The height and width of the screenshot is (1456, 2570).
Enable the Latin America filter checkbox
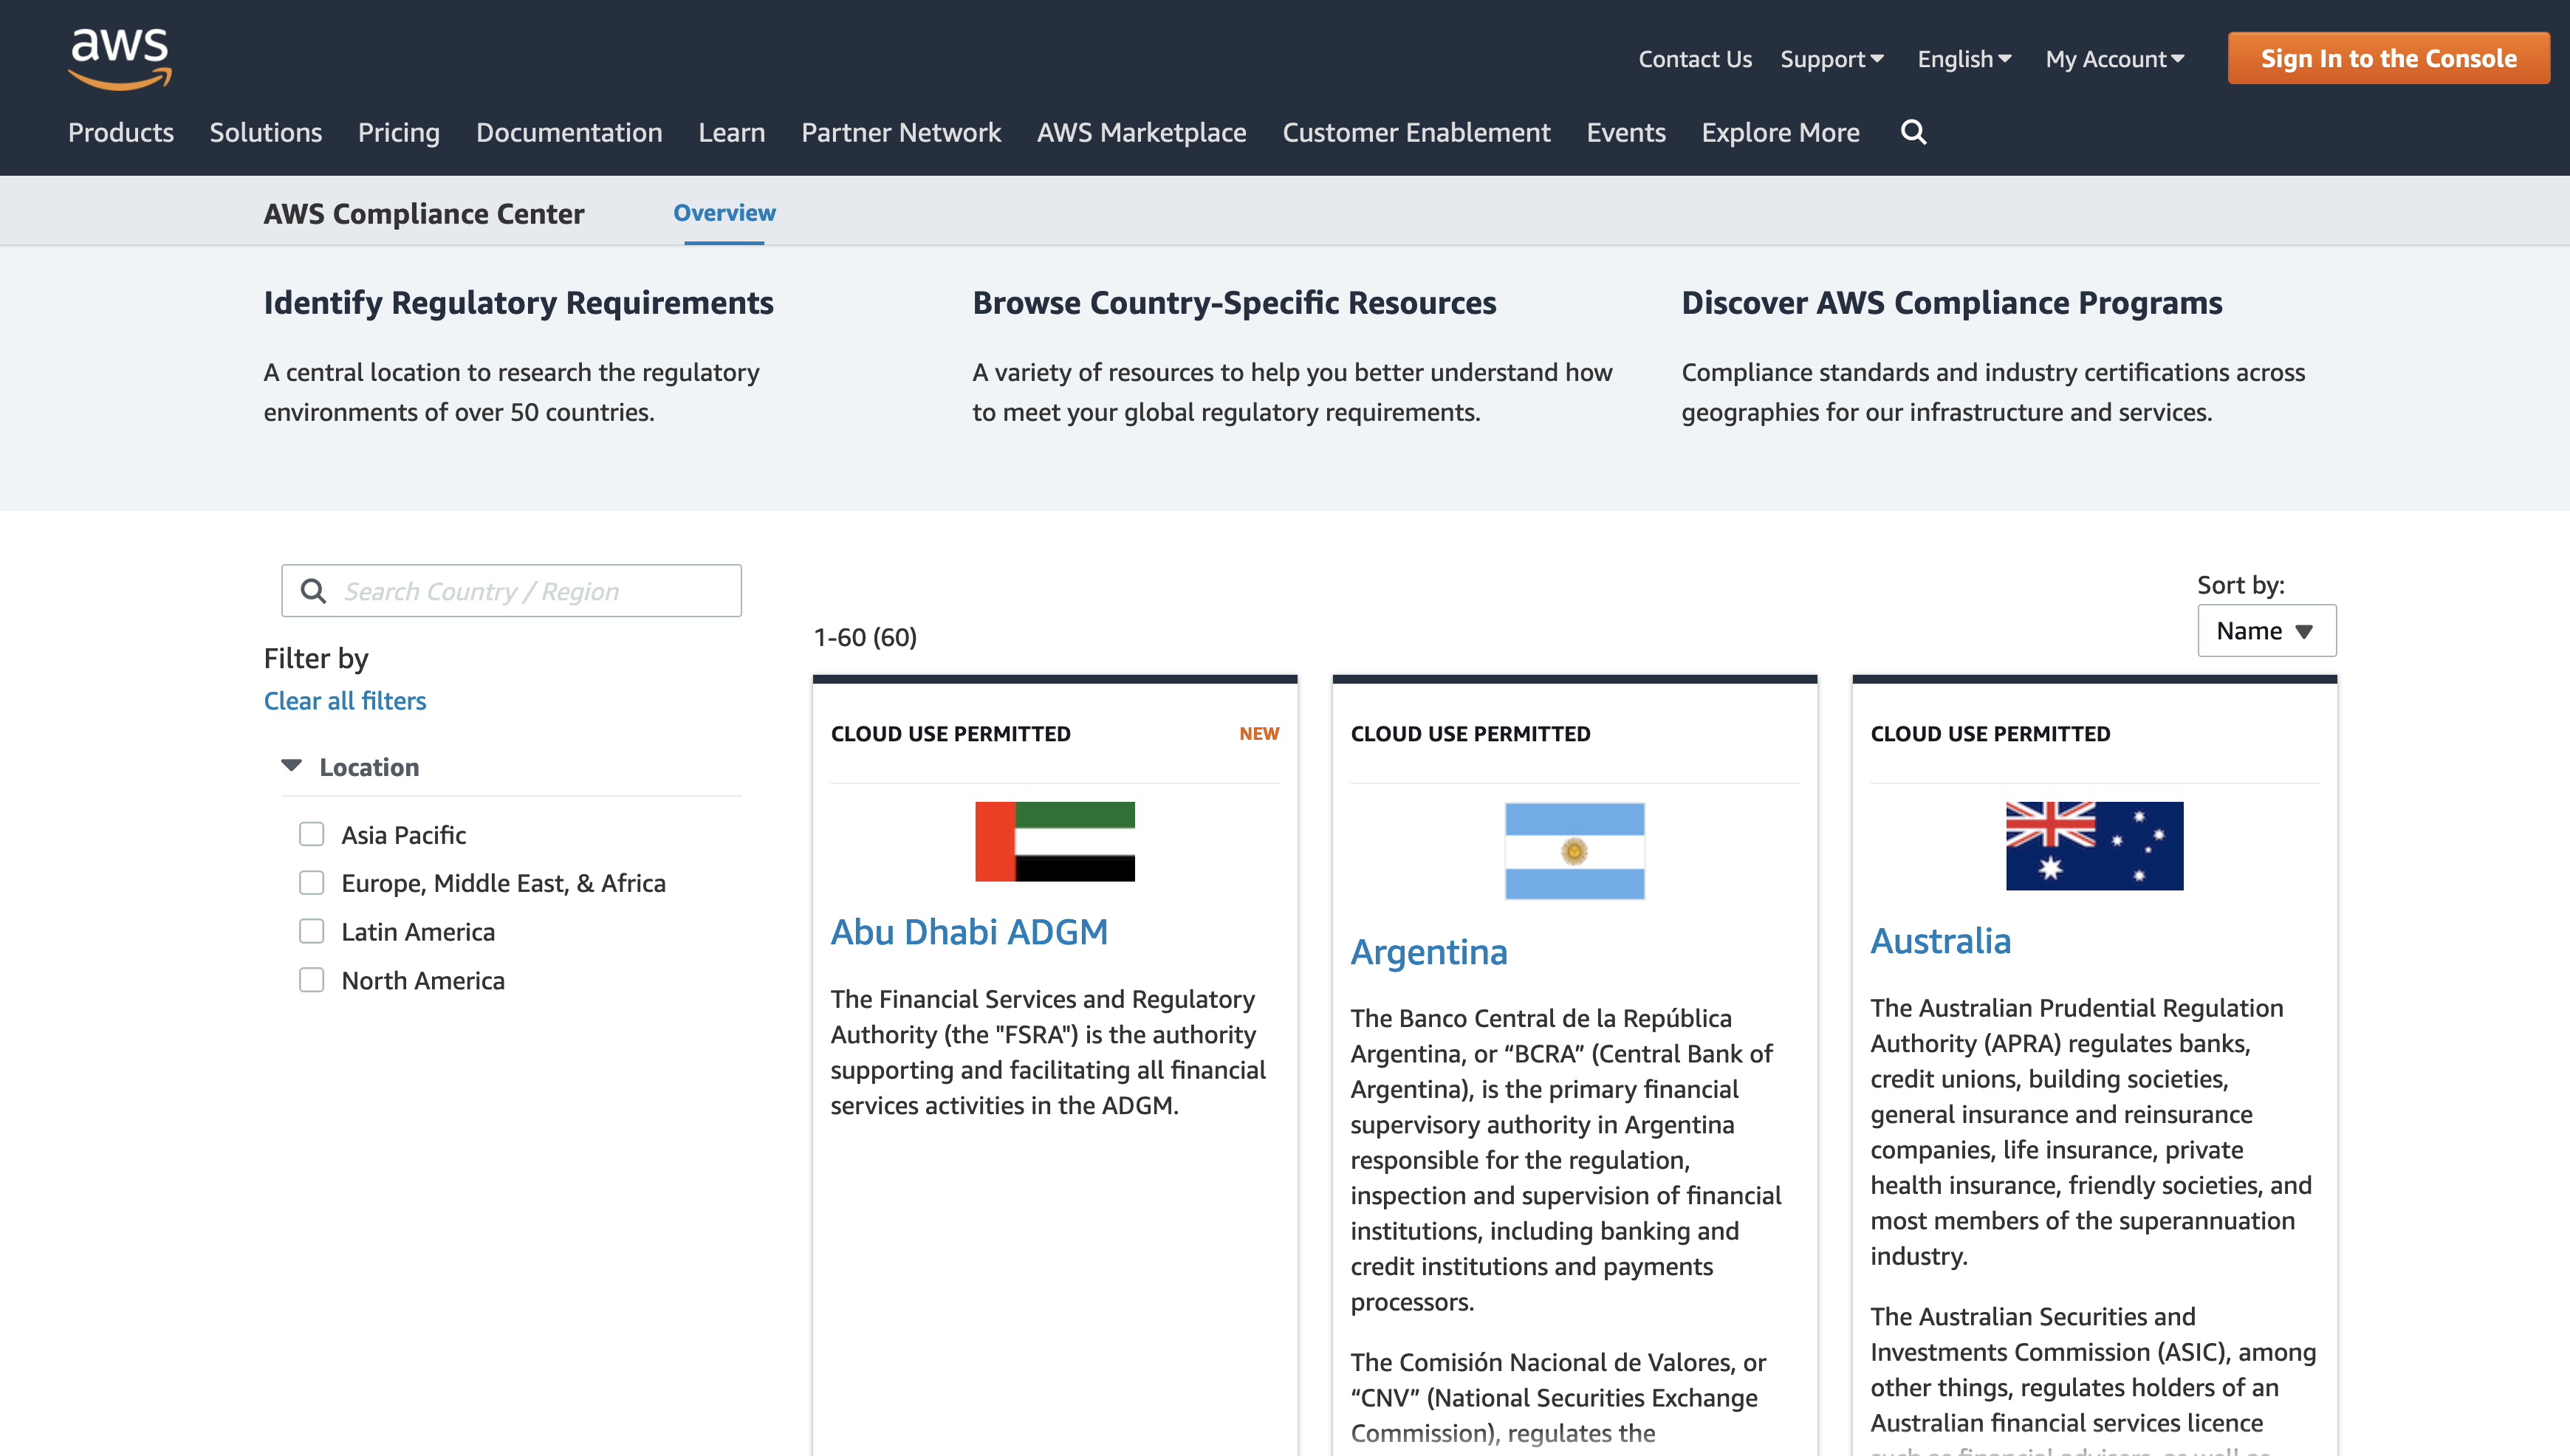tap(312, 931)
